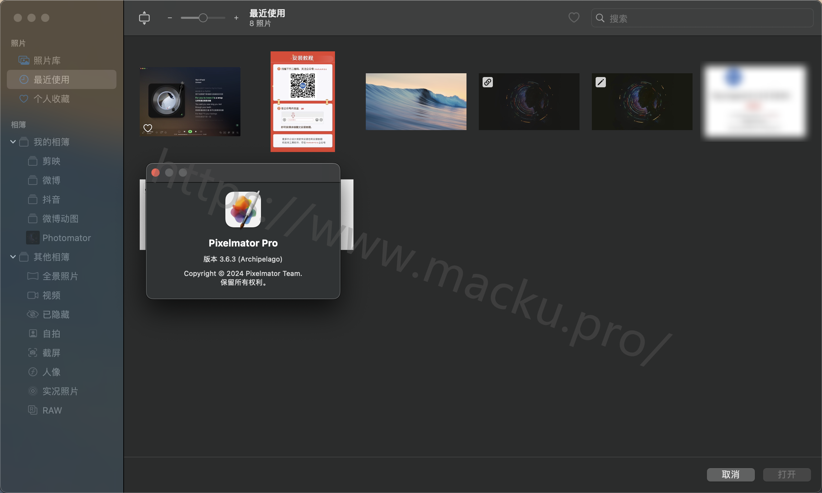Viewport: 822px width, 493px height.
Task: Open the 抖音 album
Action: click(x=62, y=200)
